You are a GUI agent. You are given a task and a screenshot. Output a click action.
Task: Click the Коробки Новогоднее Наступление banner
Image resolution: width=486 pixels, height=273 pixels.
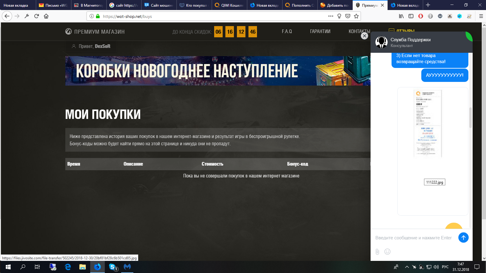tap(218, 71)
